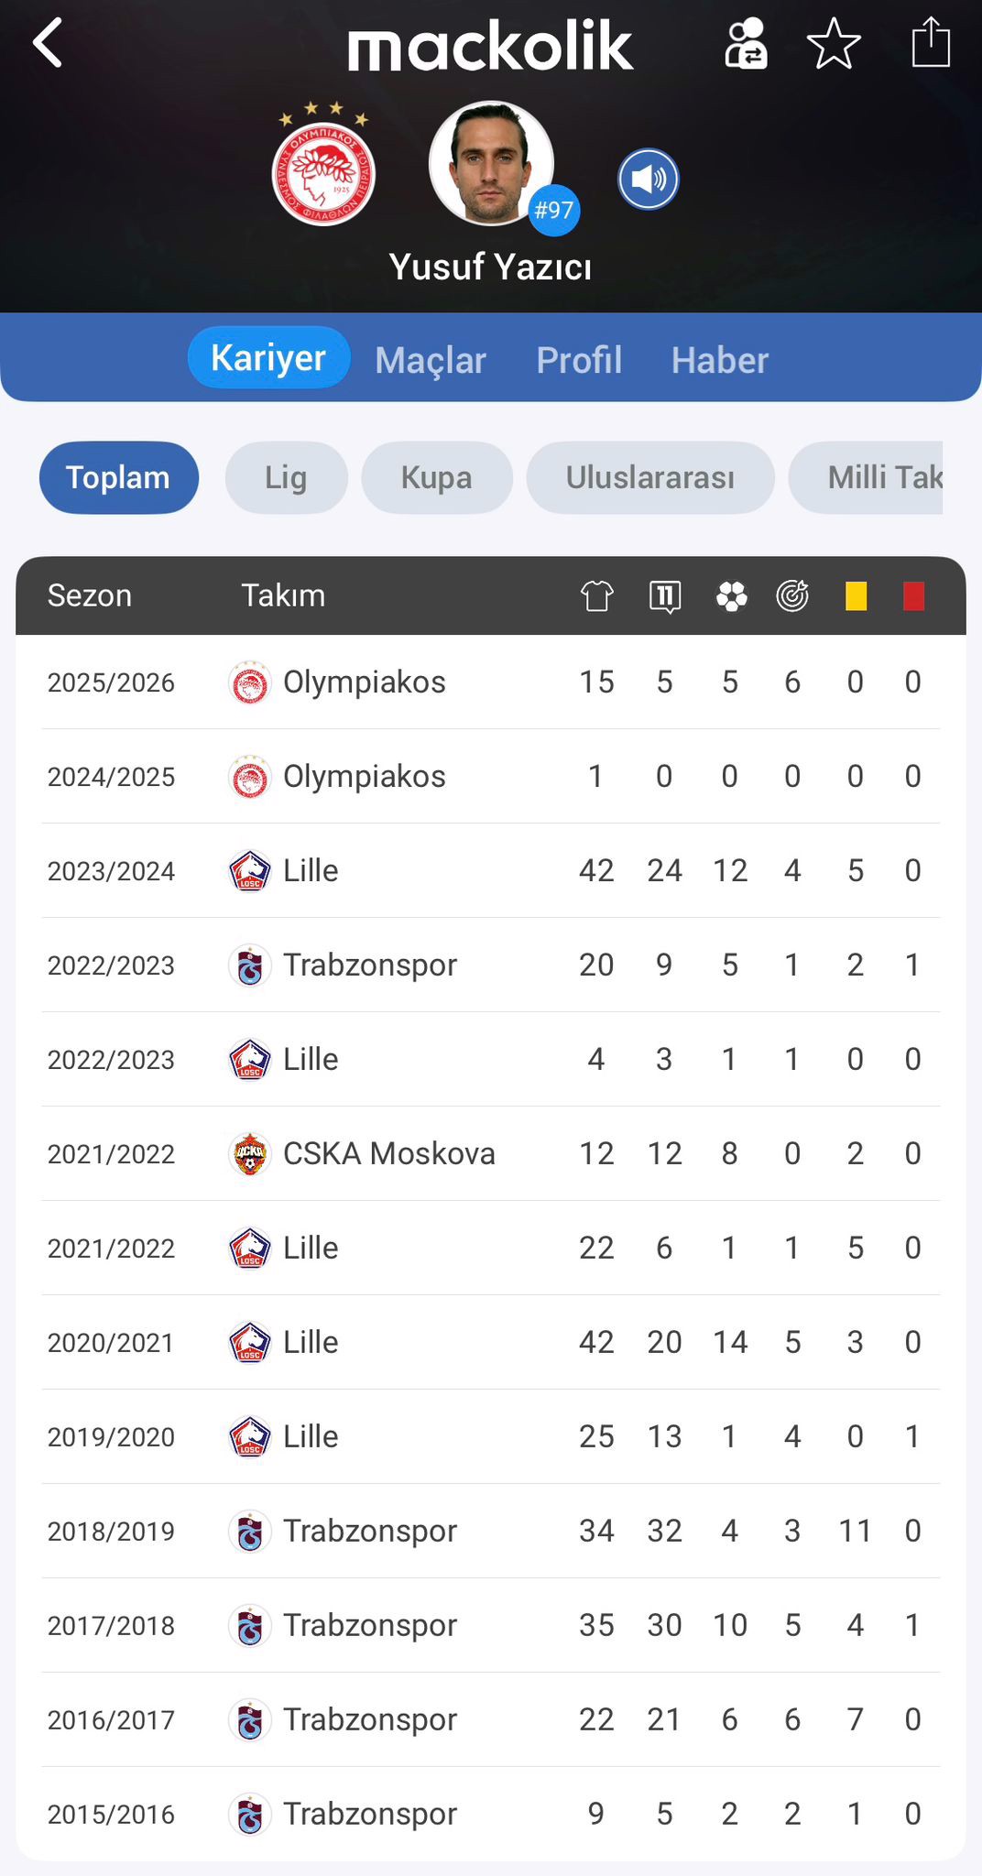
Task: Go to the Haber tab
Action: (x=720, y=360)
